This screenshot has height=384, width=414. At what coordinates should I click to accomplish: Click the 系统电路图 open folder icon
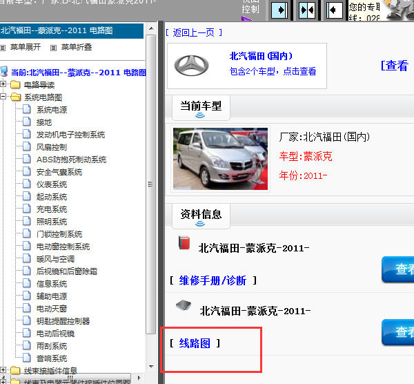coord(16,97)
